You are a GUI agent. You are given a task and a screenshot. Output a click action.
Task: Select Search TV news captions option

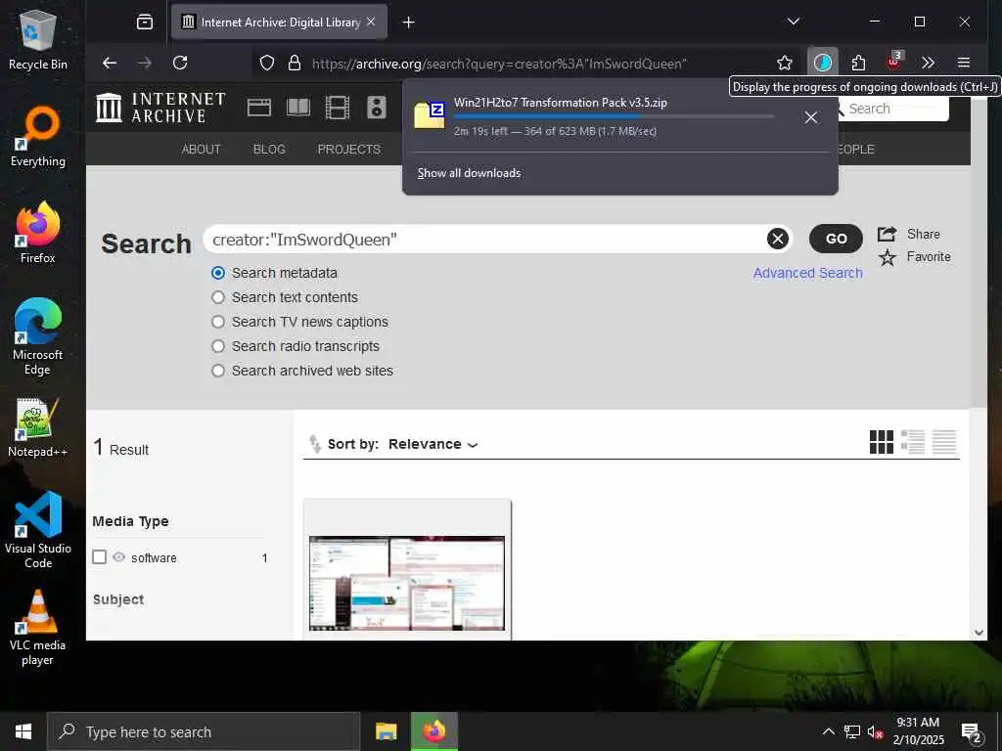click(218, 322)
